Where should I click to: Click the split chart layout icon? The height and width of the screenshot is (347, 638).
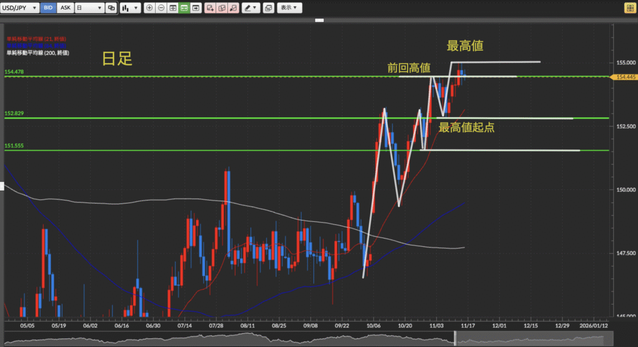coord(173,8)
